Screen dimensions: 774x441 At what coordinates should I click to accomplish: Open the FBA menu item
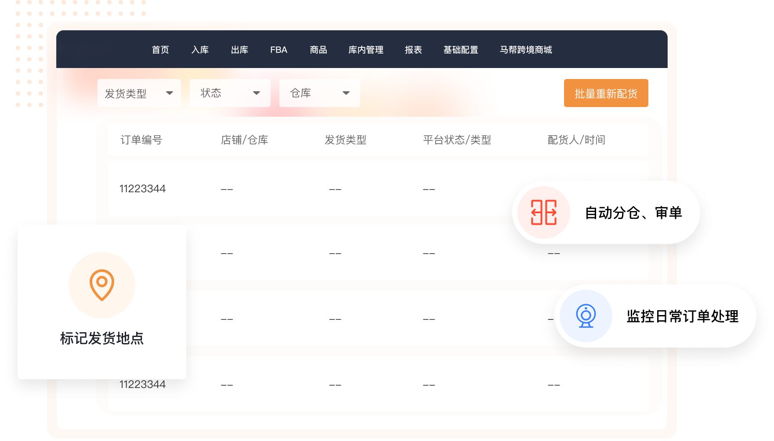[278, 50]
